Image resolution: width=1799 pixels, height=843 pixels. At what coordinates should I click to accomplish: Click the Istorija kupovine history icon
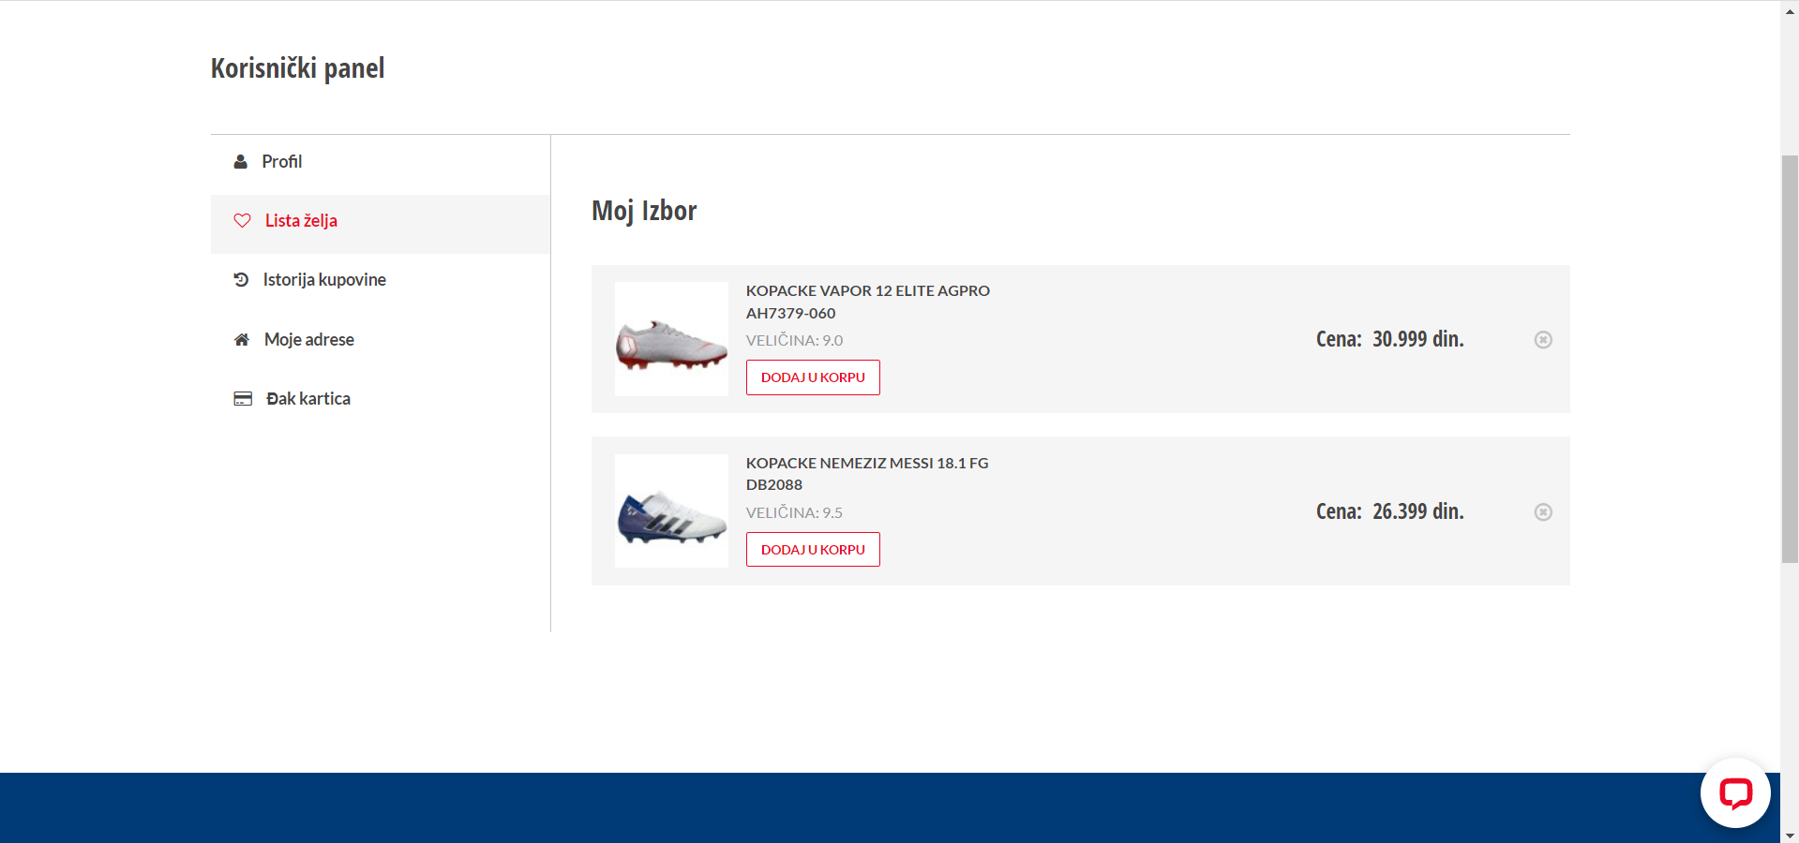click(x=241, y=280)
